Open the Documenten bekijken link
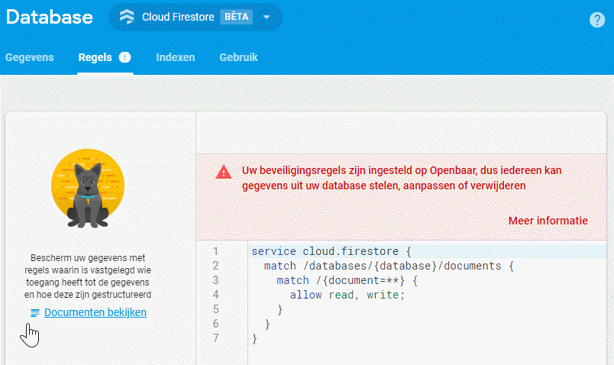614x365 pixels. pos(95,312)
